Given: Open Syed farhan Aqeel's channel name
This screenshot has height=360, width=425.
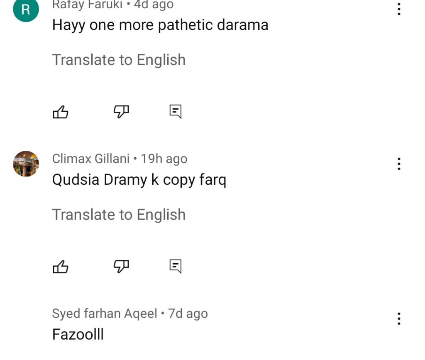Looking at the screenshot, I should [x=105, y=313].
